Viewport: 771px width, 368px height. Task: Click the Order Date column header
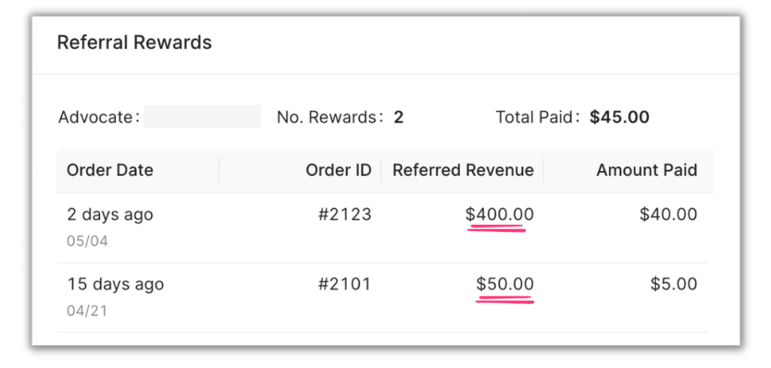(110, 171)
